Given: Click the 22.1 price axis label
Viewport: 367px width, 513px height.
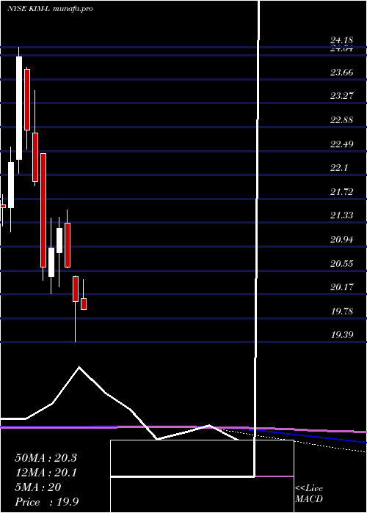Looking at the screenshot, I should [339, 168].
